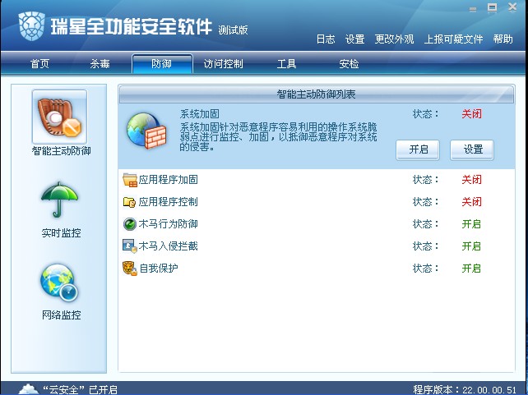
Task: Select the 防御 tab
Action: point(162,63)
